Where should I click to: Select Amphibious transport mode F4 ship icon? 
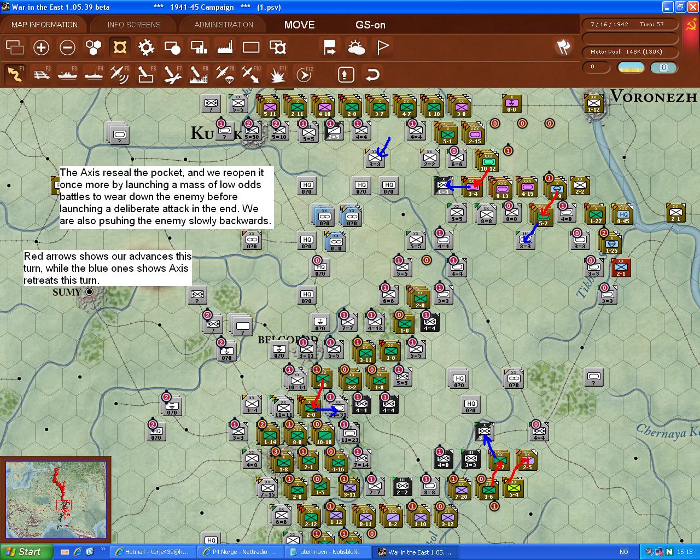94,74
